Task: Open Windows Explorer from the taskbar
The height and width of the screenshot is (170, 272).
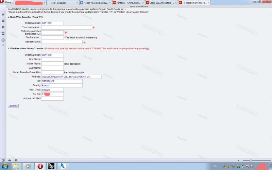Action: 16,166
